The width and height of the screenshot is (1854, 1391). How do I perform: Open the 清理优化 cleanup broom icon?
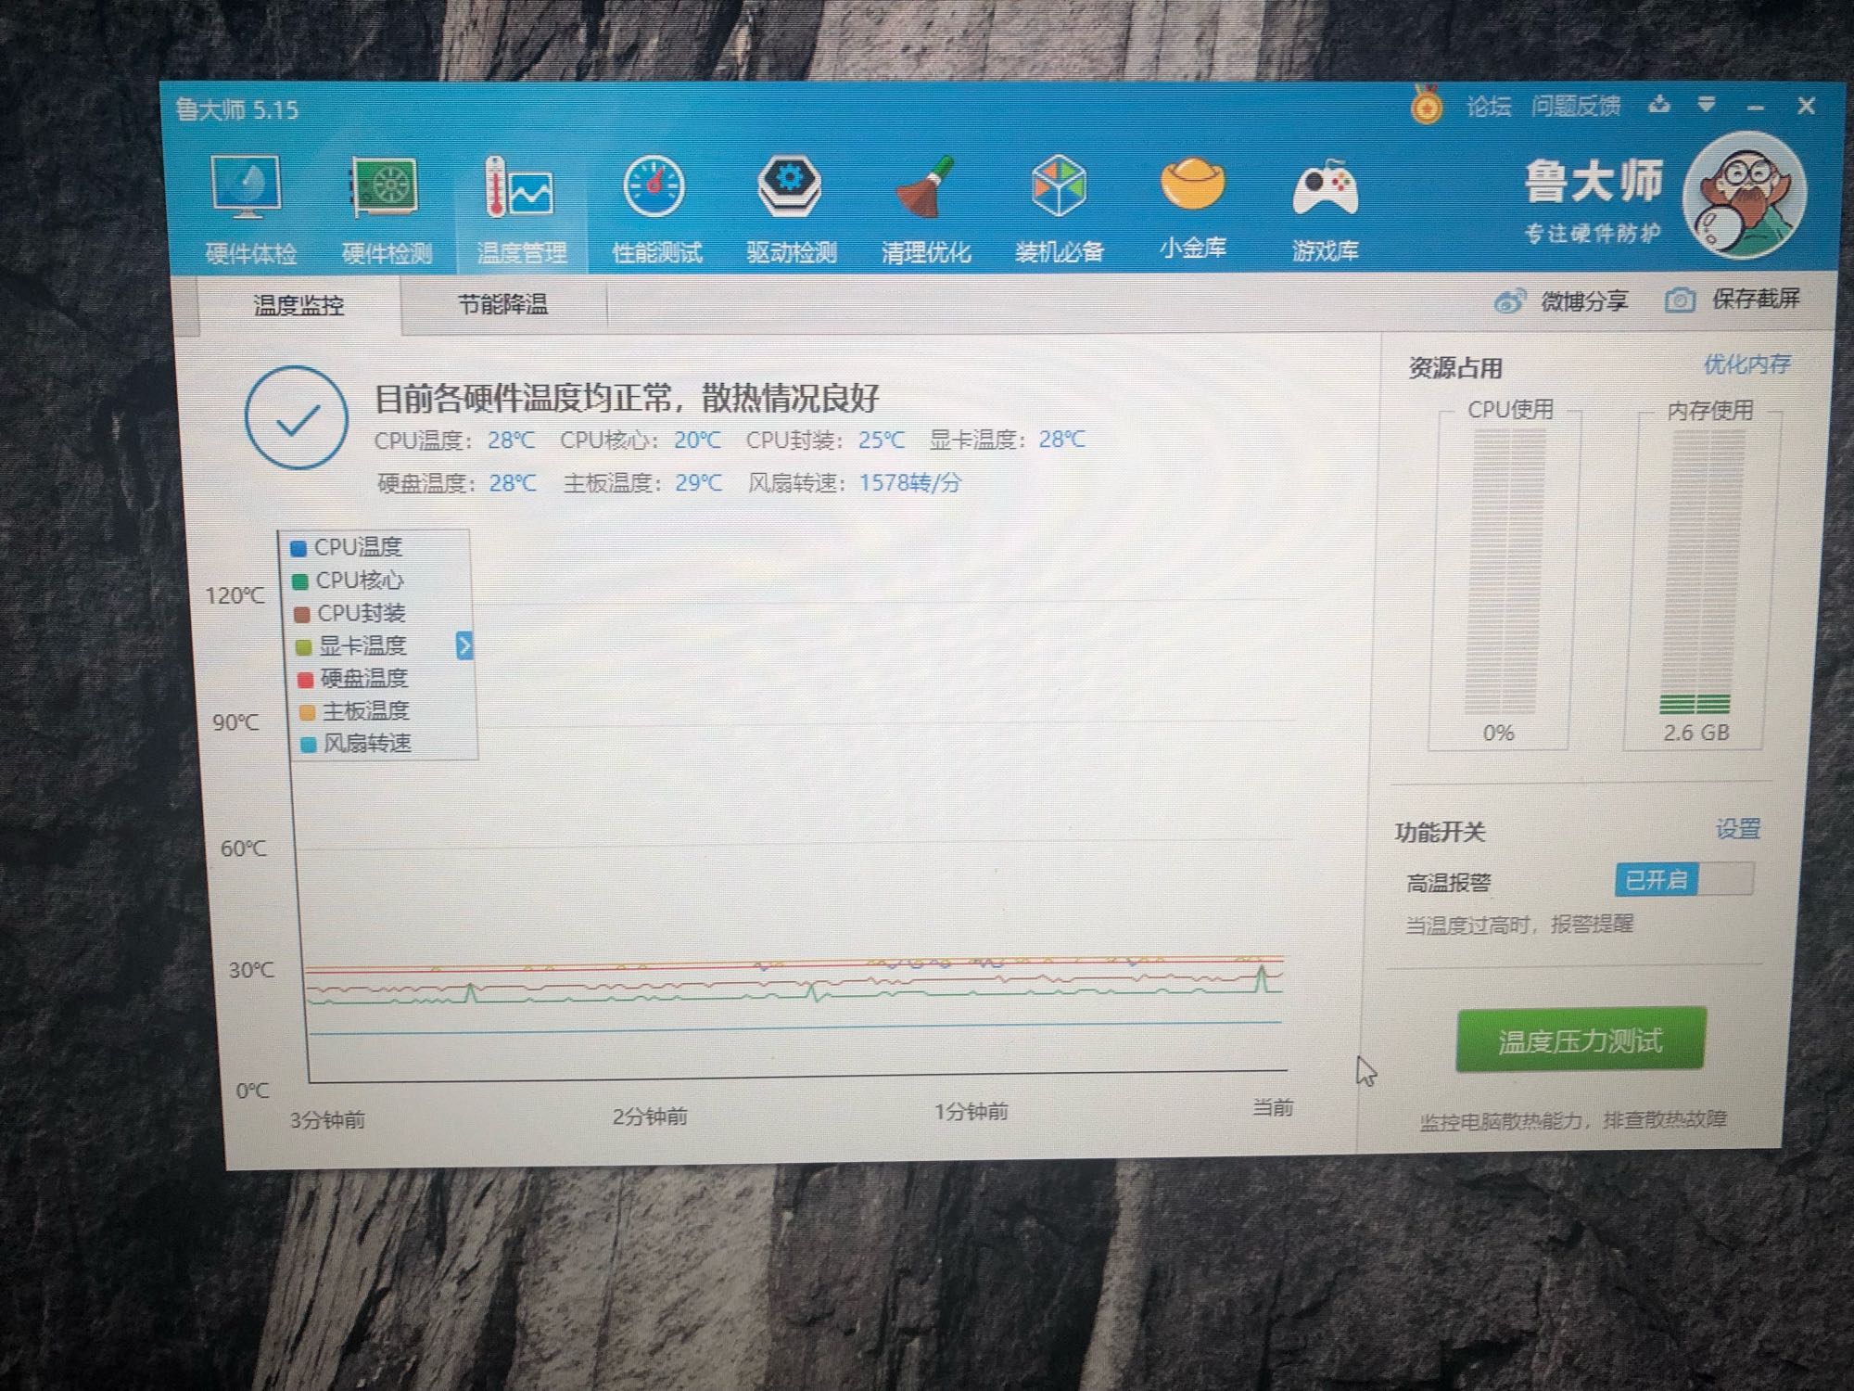925,188
